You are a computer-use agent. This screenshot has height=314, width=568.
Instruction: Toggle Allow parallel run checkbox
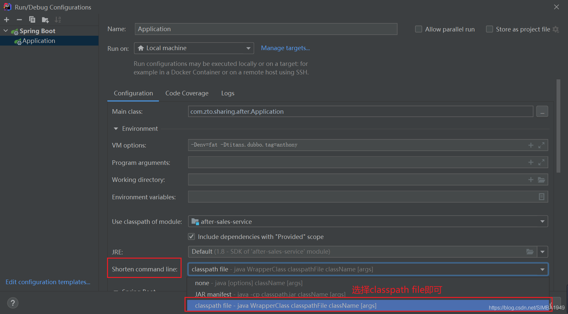[x=419, y=29]
